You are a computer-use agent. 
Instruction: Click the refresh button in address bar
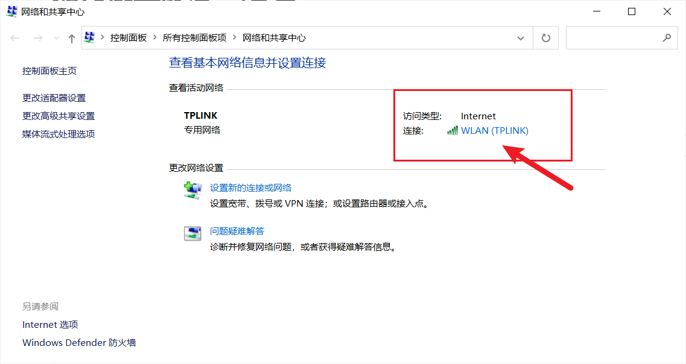[545, 38]
